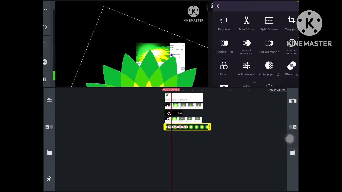Open the Rotate / Mirroring option
The image size is (342, 192).
pos(292,47)
